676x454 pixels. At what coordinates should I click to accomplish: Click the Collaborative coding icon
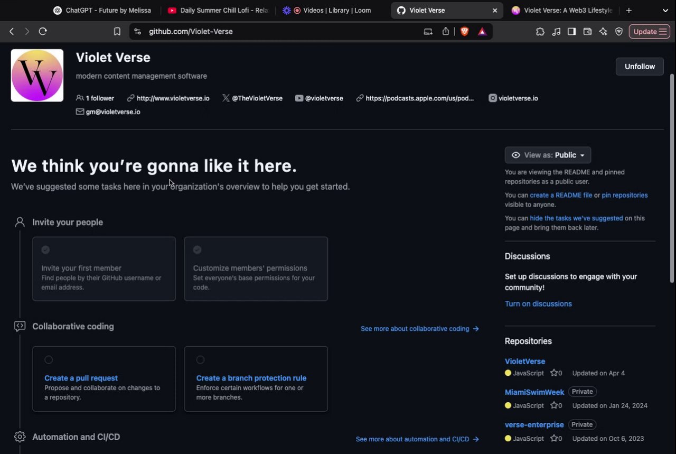pos(20,327)
